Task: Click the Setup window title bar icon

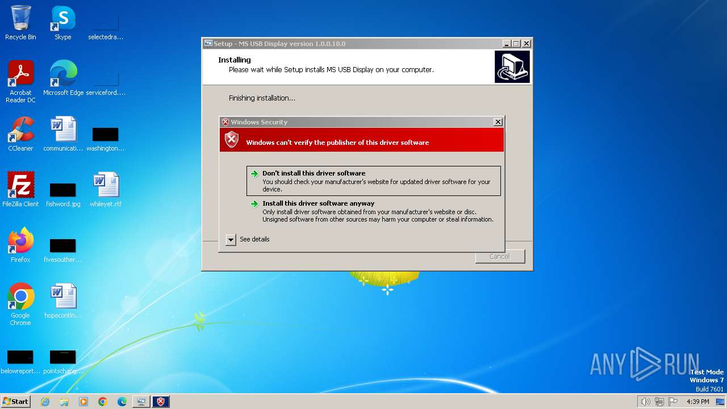Action: tap(208, 44)
